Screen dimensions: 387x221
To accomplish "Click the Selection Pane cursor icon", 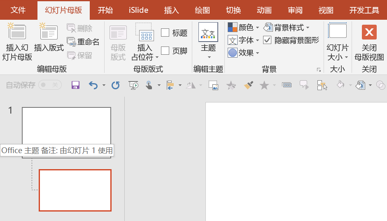I will point(322,85).
